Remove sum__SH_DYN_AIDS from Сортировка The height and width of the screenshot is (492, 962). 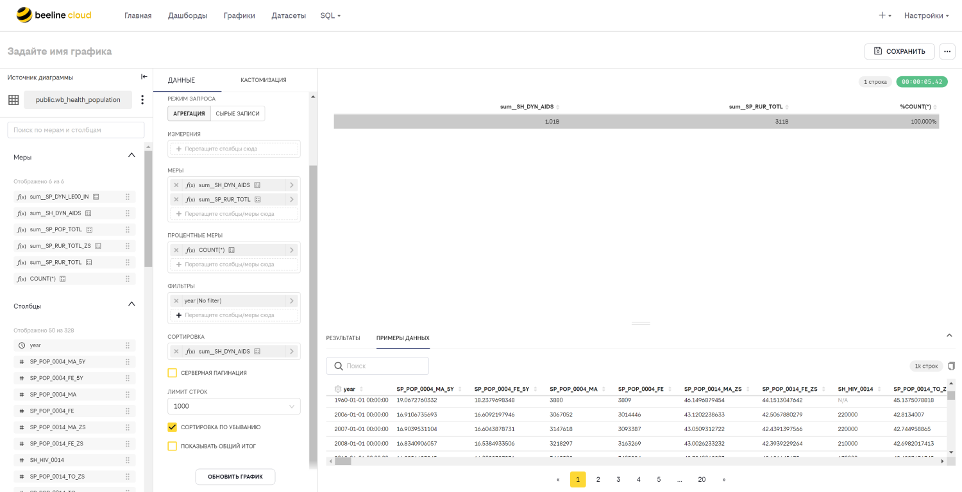176,352
